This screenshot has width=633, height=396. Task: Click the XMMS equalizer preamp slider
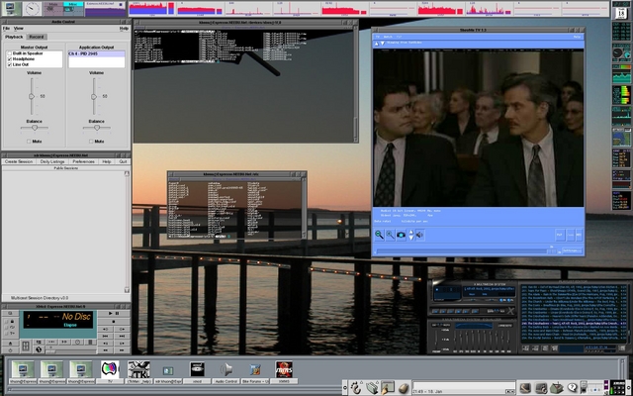(x=435, y=340)
